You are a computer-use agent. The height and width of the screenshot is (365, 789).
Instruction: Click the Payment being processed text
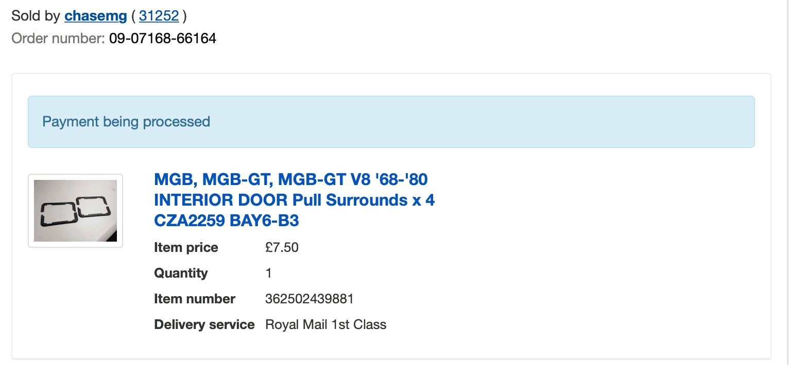click(x=126, y=122)
